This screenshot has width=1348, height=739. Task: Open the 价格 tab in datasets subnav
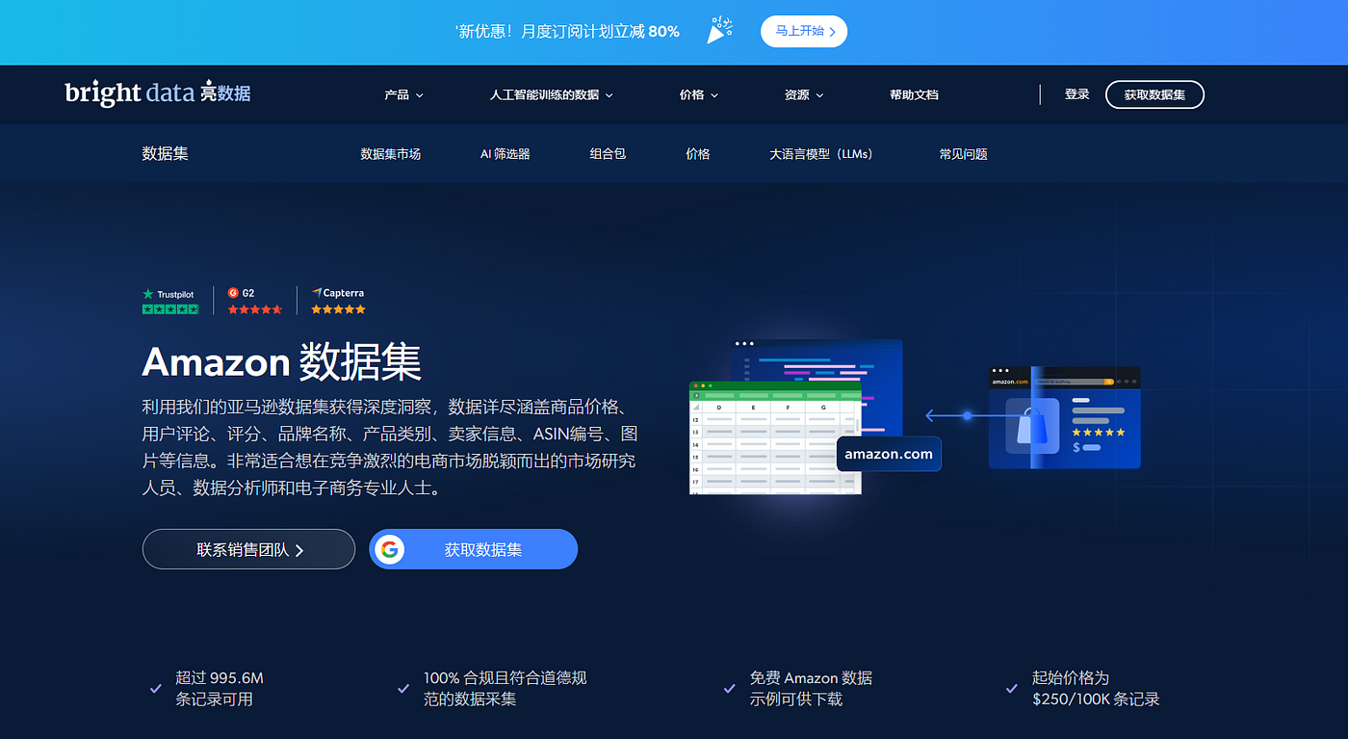coord(698,153)
